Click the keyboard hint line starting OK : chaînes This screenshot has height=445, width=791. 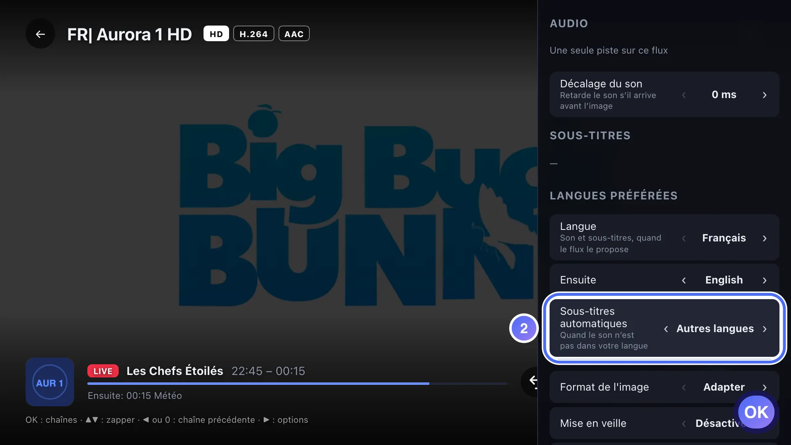coord(167,420)
